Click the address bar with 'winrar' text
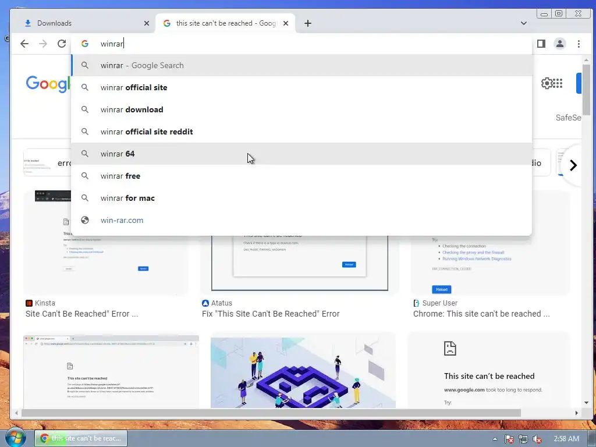The width and height of the screenshot is (596, 447). (x=302, y=44)
